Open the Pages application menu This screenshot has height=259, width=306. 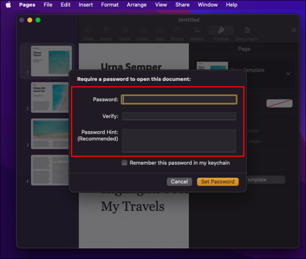coord(27,5)
